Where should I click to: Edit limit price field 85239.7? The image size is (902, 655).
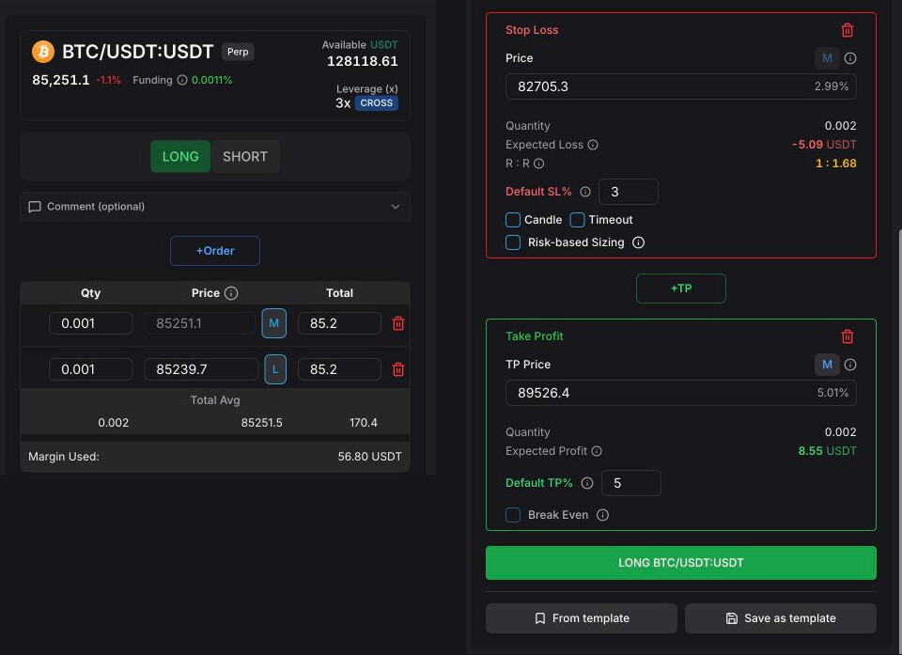coord(201,369)
